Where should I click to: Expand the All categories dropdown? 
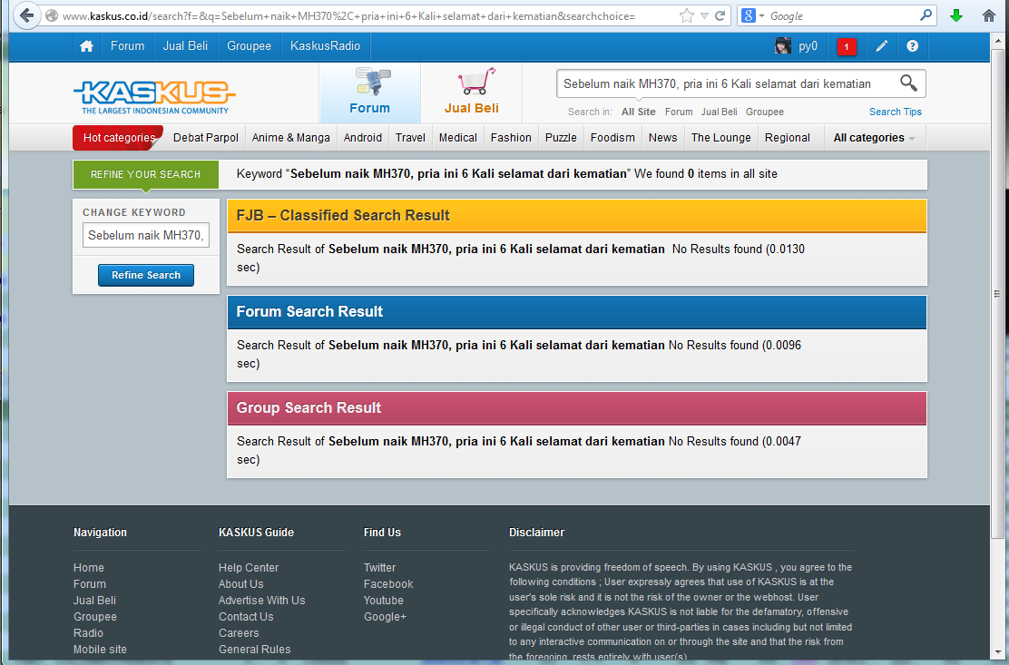pyautogui.click(x=875, y=138)
